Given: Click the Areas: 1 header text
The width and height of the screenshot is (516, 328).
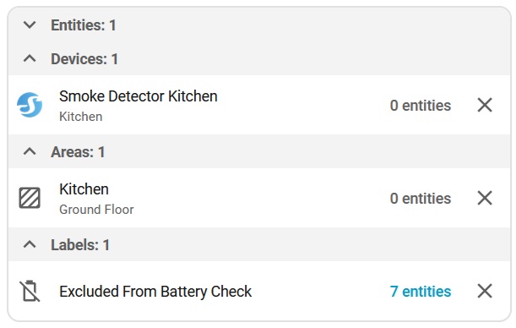Looking at the screenshot, I should click(x=78, y=152).
